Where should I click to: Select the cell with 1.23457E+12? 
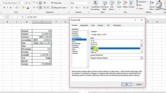point(42,55)
